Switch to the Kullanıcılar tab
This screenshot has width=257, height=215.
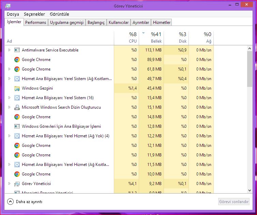click(x=119, y=22)
